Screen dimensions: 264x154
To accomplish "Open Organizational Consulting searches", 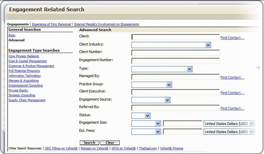I will pos(26,86).
